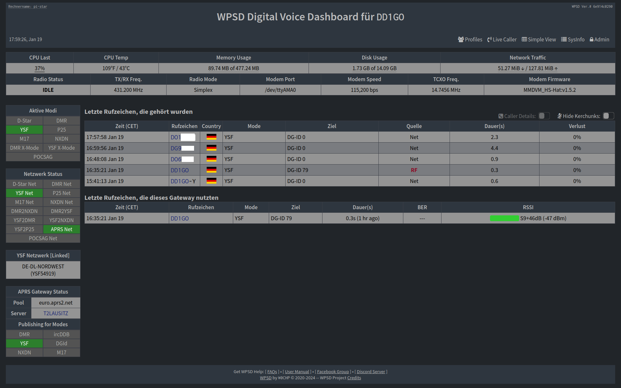
Task: Open Admin via the lock icon
Action: tap(591, 39)
